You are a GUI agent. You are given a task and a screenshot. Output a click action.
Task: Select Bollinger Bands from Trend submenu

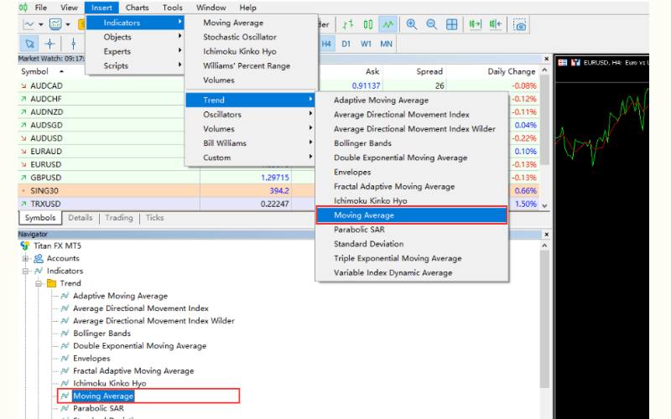point(362,143)
